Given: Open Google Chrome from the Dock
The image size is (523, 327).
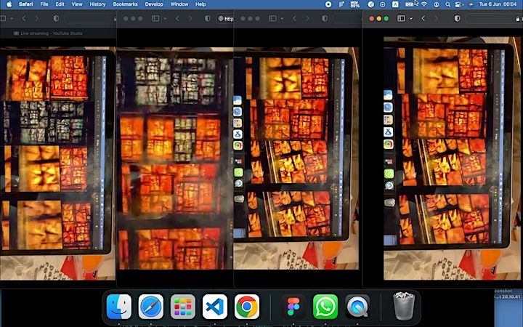Looking at the screenshot, I should click(x=247, y=307).
